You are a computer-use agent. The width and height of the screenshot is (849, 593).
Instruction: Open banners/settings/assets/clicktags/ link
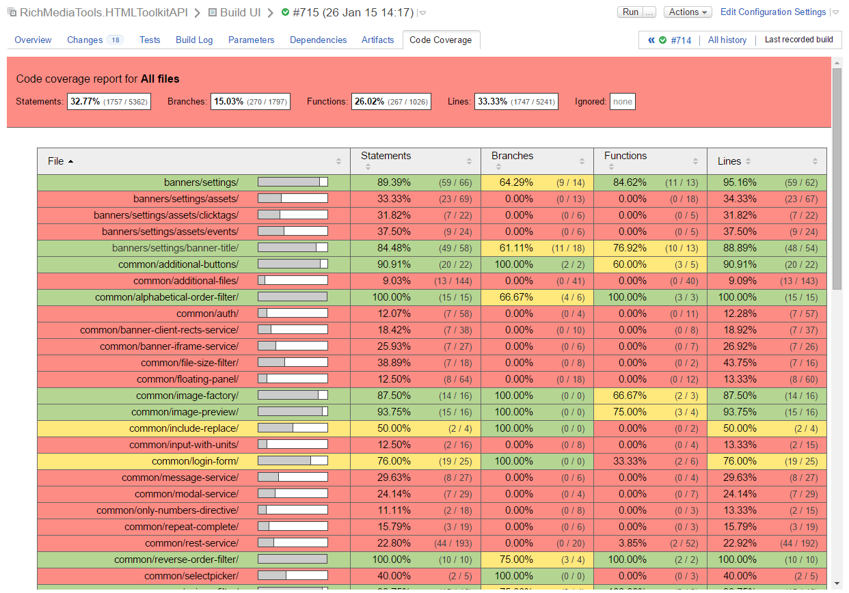pos(166,215)
